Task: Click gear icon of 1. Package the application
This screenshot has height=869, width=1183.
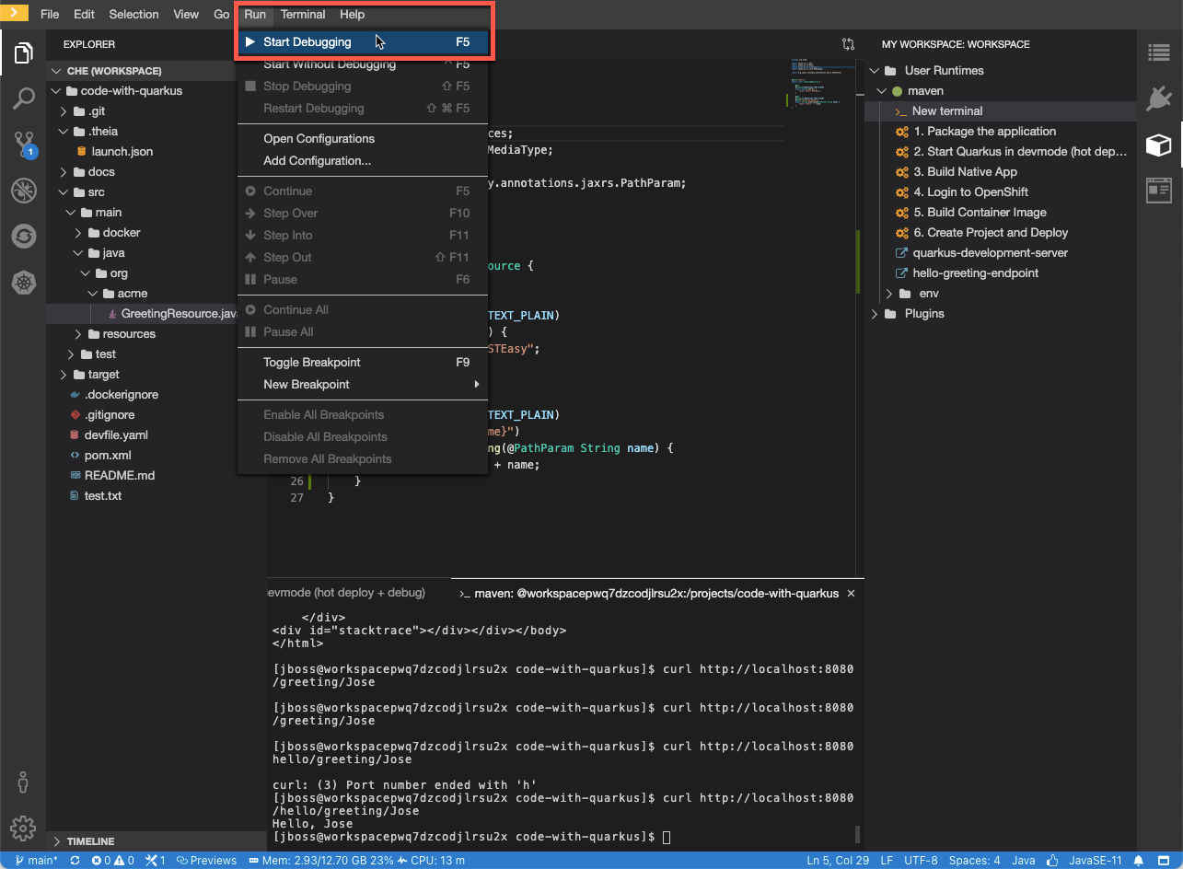Action: pos(902,132)
